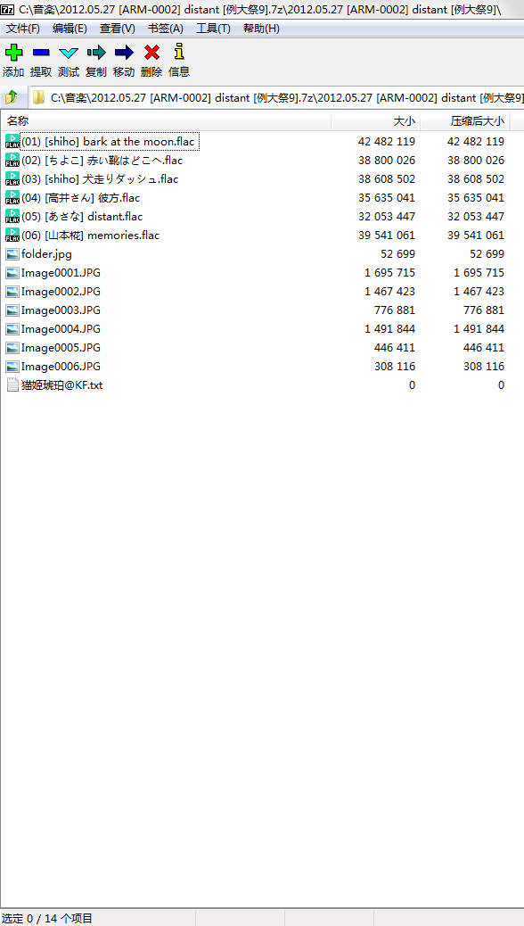Open the 工具(T) menu
This screenshot has height=926, width=524.
pos(213,29)
